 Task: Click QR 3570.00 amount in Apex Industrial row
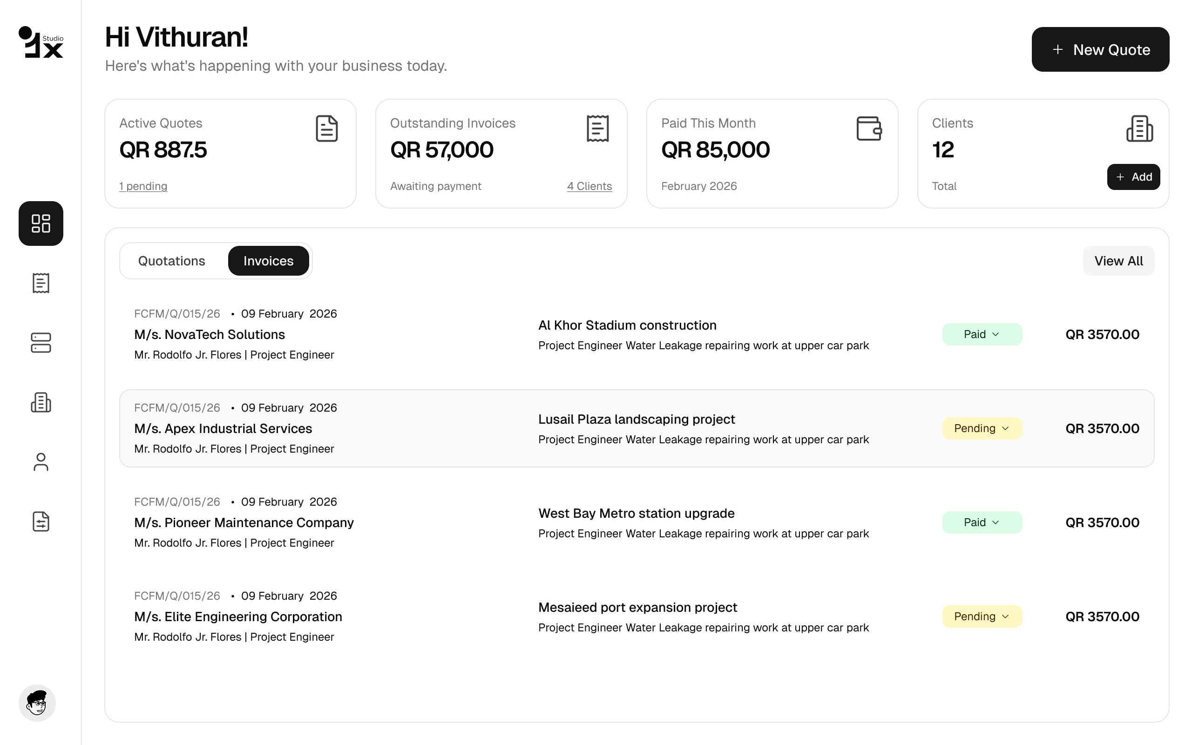pos(1102,429)
